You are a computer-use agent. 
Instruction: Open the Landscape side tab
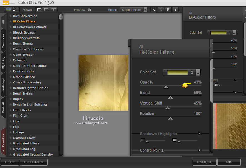pos(3,85)
